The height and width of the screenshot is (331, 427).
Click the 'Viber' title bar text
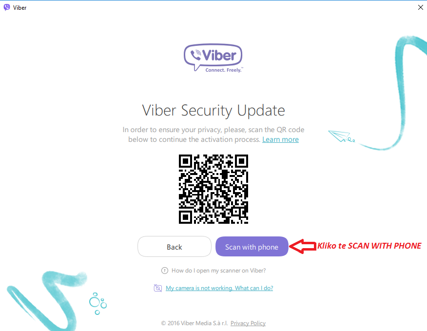tap(19, 8)
